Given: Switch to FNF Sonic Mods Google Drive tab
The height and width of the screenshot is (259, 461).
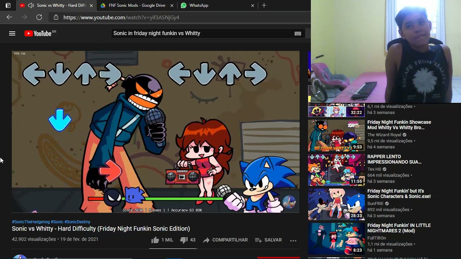Looking at the screenshot, I should (x=137, y=5).
